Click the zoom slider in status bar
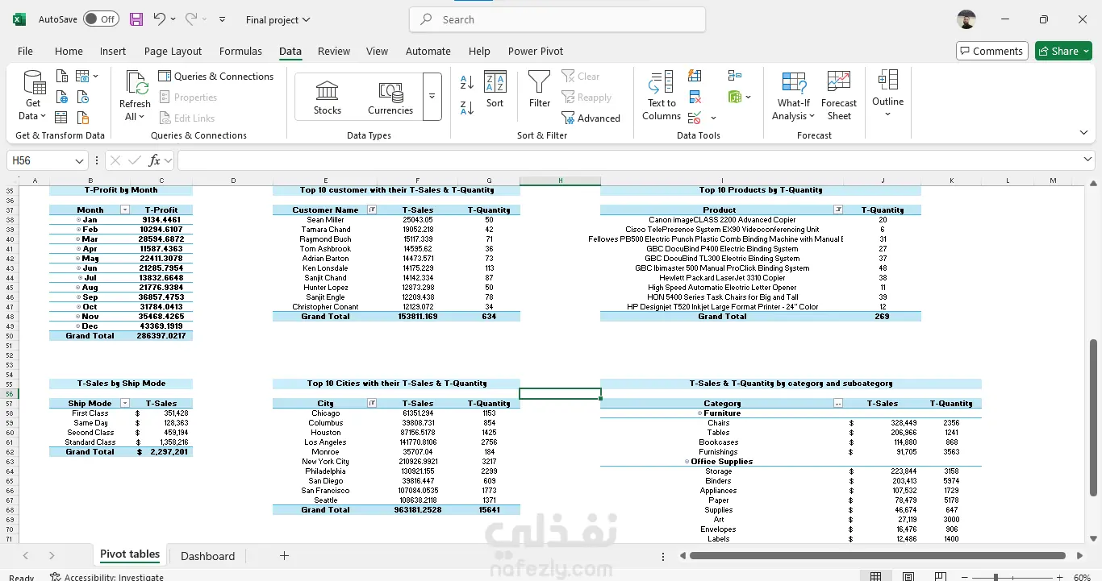Image resolution: width=1102 pixels, height=581 pixels. tap(996, 577)
